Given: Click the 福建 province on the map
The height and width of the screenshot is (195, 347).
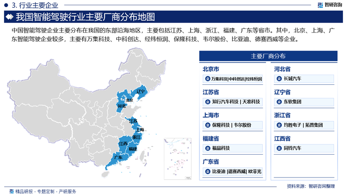Looking at the screenshot, I should click(133, 149).
